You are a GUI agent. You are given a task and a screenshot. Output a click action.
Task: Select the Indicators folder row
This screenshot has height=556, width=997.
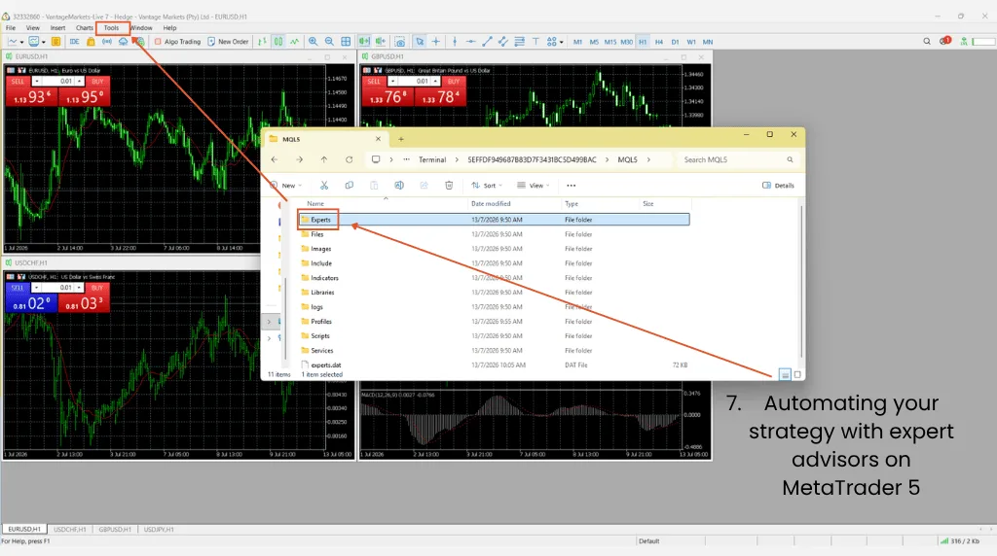tap(494, 278)
